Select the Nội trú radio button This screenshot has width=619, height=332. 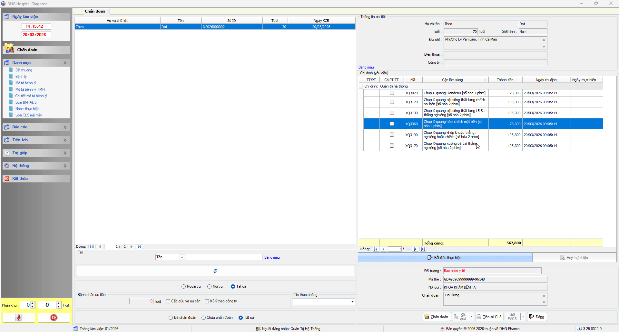209,286
